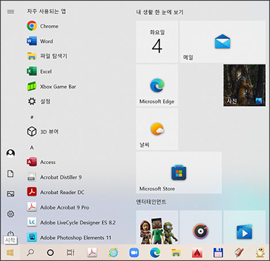Open Pictures folder icon in sidebar
This screenshot has width=270, height=261.
point(10,194)
